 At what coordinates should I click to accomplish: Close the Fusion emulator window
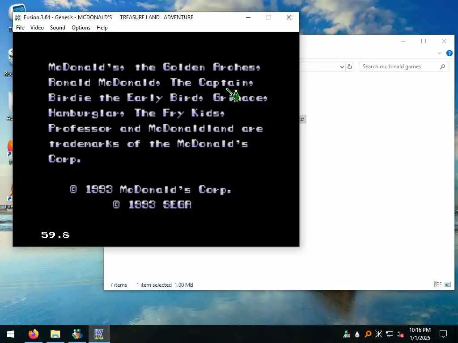pos(289,17)
